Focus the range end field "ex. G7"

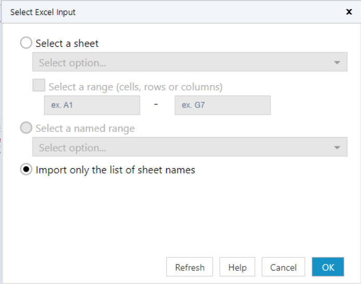click(222, 105)
